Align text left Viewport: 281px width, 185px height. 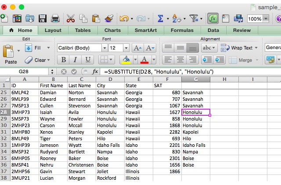[168, 60]
